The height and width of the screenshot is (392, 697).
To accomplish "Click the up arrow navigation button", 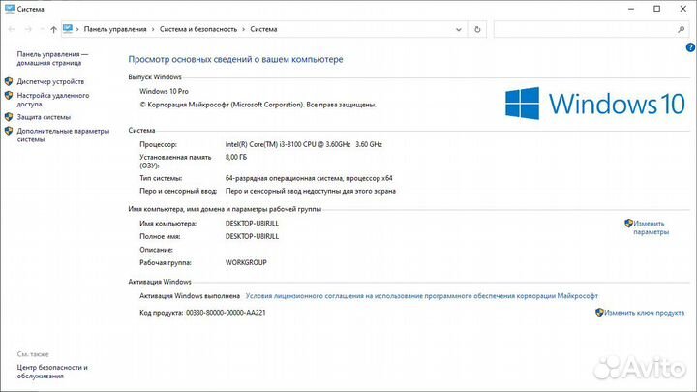I will click(51, 30).
